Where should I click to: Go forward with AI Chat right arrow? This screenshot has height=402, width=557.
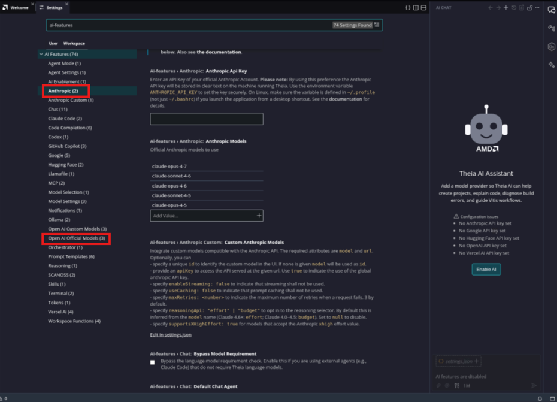pos(498,7)
